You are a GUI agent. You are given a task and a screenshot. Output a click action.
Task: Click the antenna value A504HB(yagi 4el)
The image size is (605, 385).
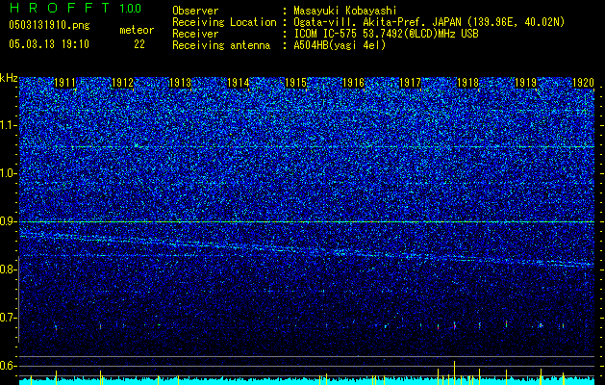coord(340,45)
